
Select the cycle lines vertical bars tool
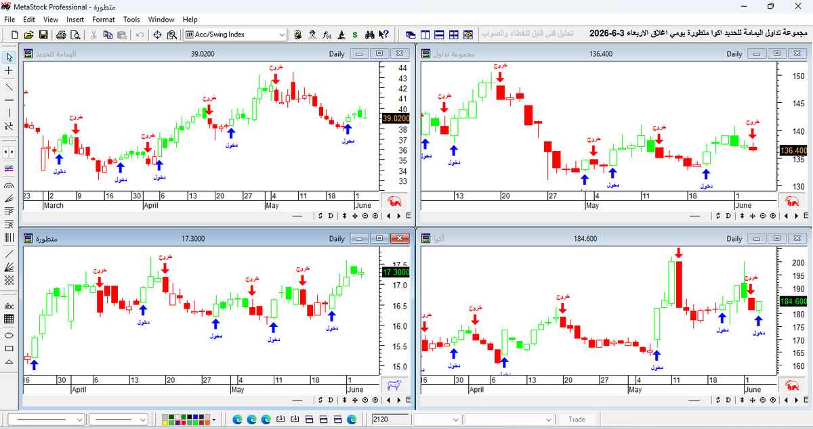click(x=9, y=238)
